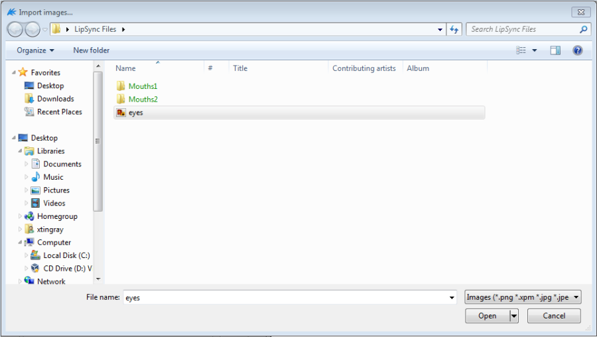Toggle the preview pane icon
Image resolution: width=597 pixels, height=337 pixels.
point(555,50)
